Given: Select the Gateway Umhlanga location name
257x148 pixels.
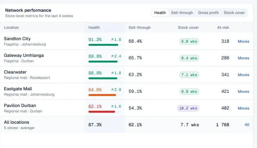Looking at the screenshot, I should point(24,55).
